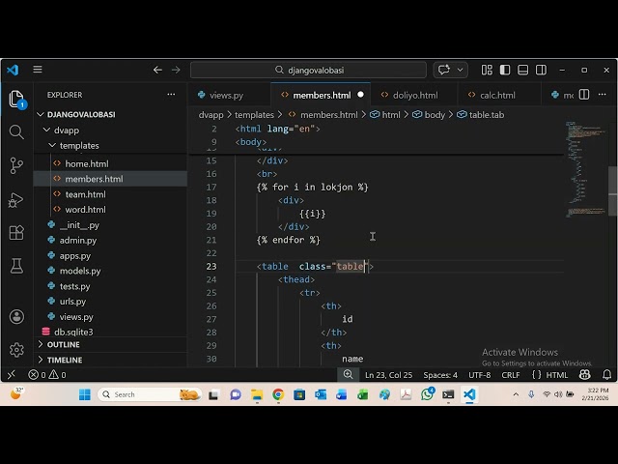The width and height of the screenshot is (618, 464).
Task: Click the body breadcrumb segment
Action: (429, 115)
